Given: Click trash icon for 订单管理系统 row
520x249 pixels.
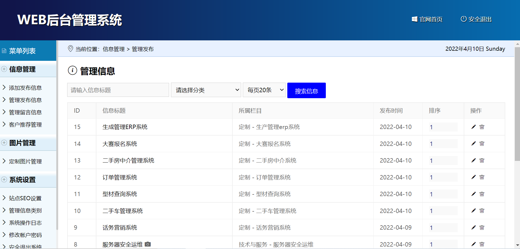Looking at the screenshot, I should coord(482,177).
